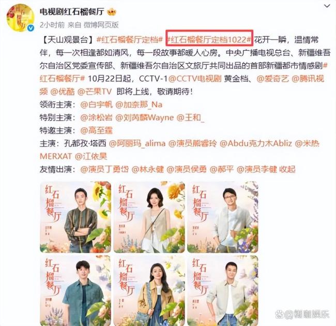Viewport: 336px width, 326px height.
Task: Open hashtag #红石榴餐厅定档1022#
Action: pyautogui.click(x=209, y=40)
